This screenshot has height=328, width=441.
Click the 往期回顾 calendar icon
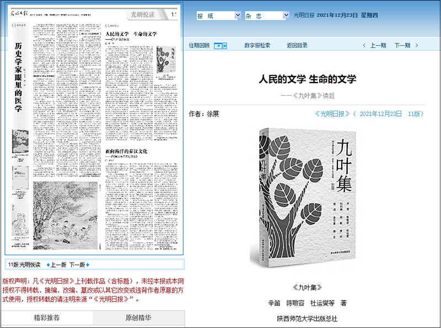[x=218, y=46]
